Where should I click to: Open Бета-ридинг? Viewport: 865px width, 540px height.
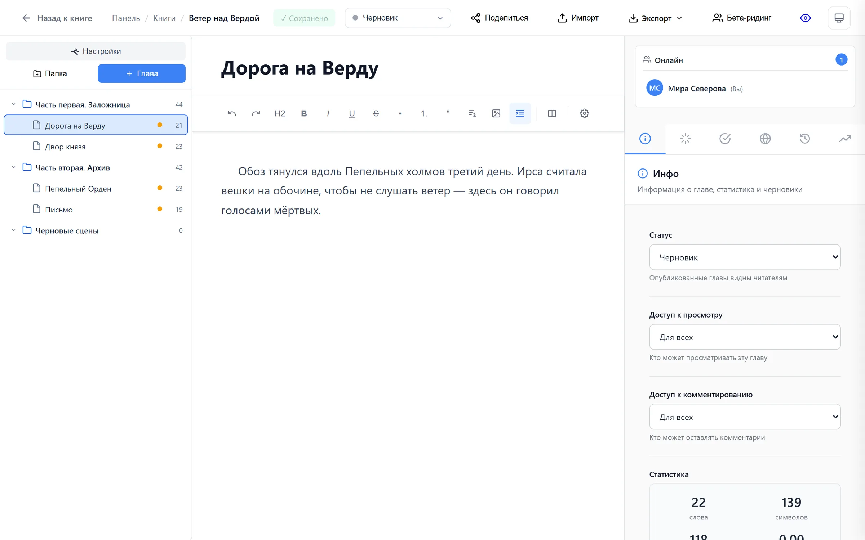coord(742,18)
